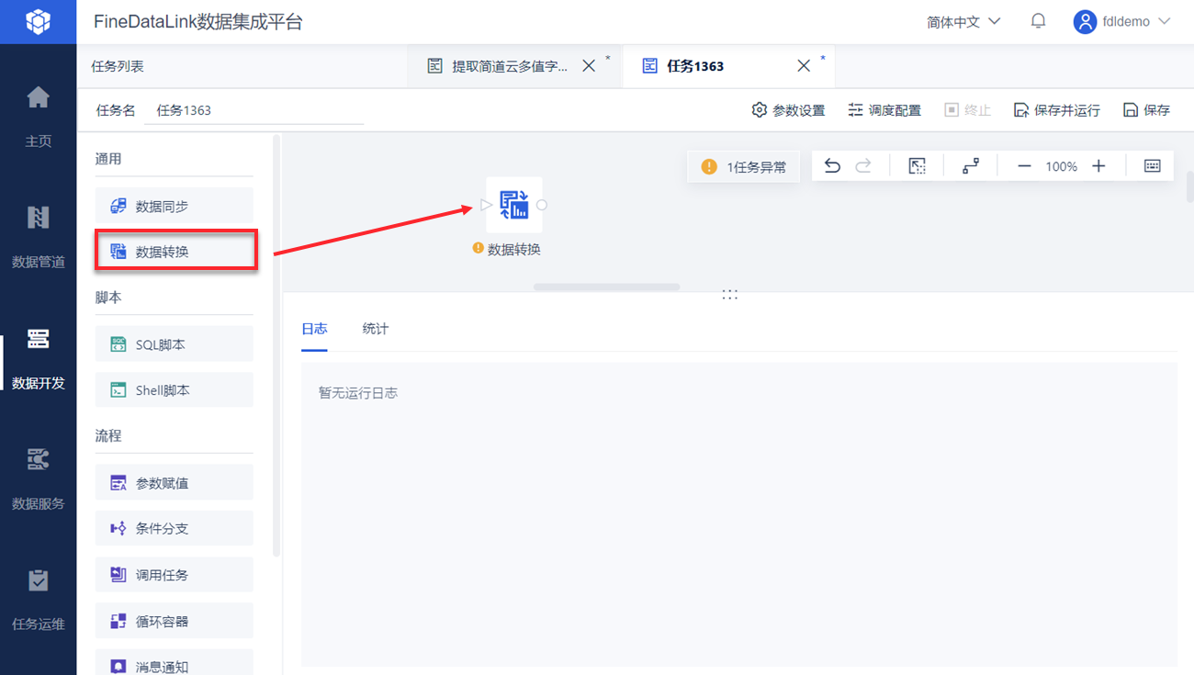Click the node's output circle port
This screenshot has width=1194, height=675.
click(542, 205)
